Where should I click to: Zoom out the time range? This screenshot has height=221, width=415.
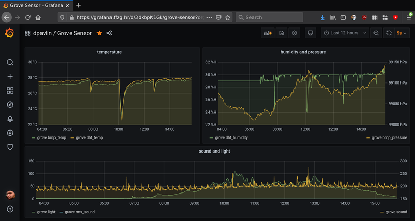click(x=376, y=33)
